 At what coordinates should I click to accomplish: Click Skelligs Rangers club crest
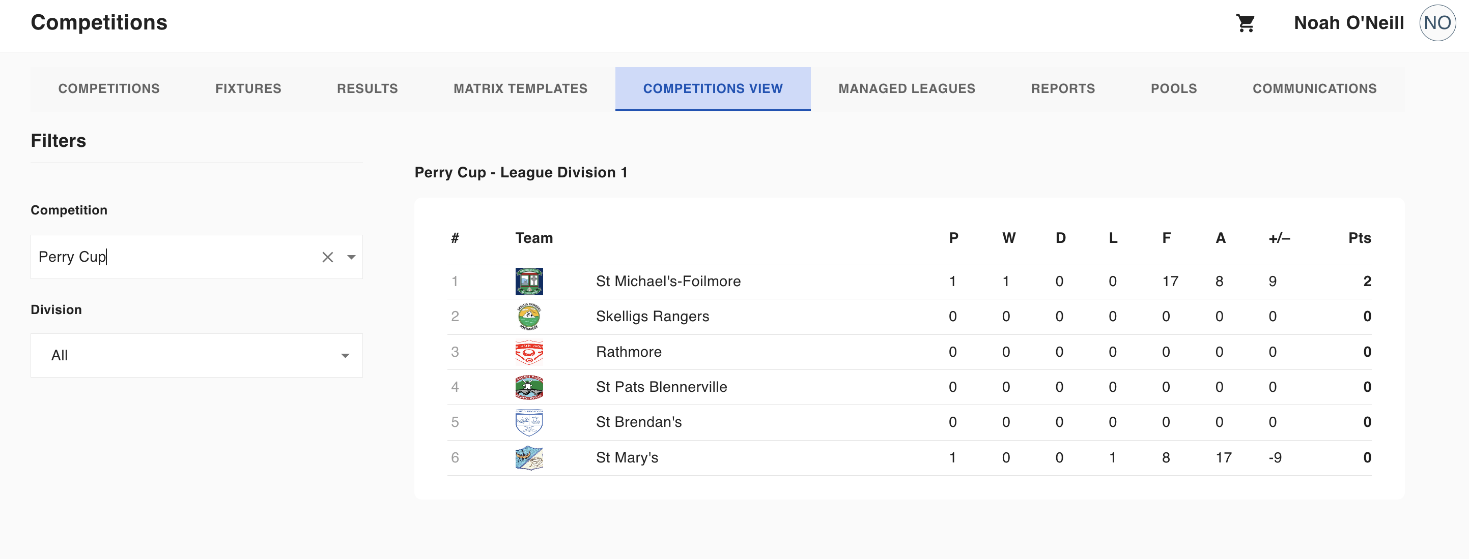click(529, 317)
